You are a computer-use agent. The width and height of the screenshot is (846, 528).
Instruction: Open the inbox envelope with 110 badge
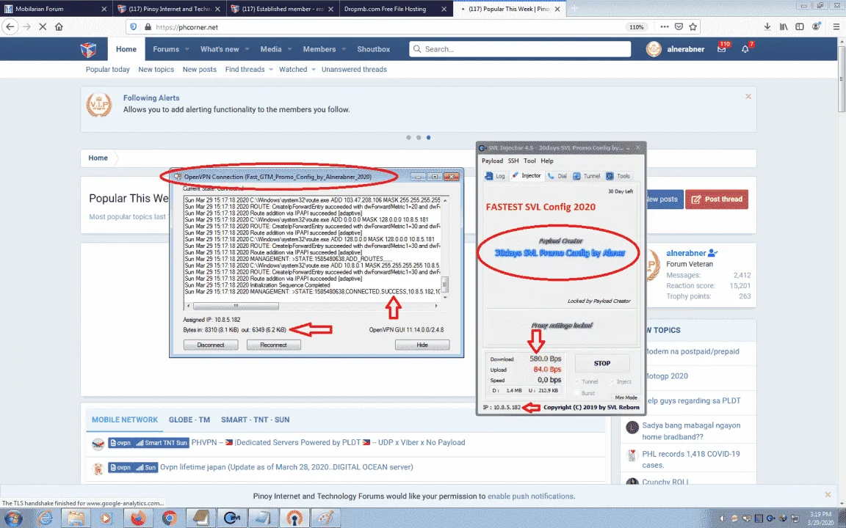point(721,49)
